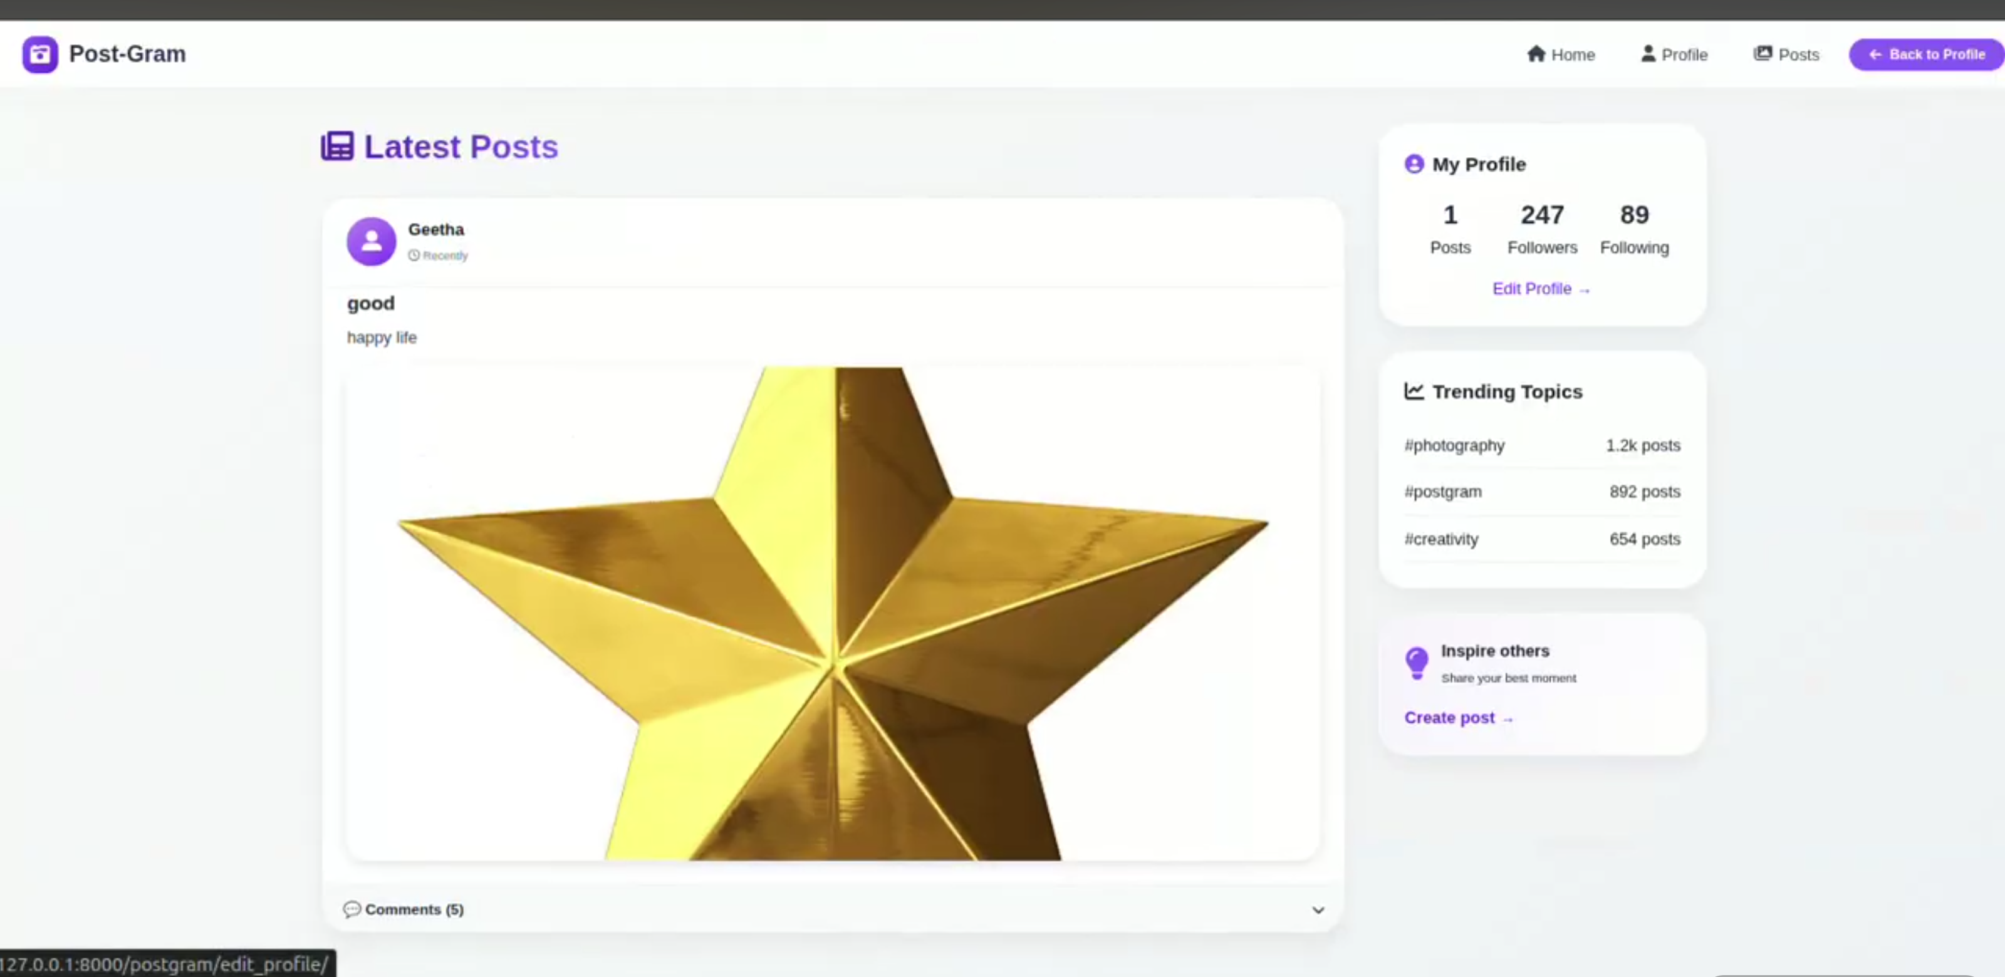2005x977 pixels.
Task: Click the Recently timestamp text
Action: click(445, 255)
